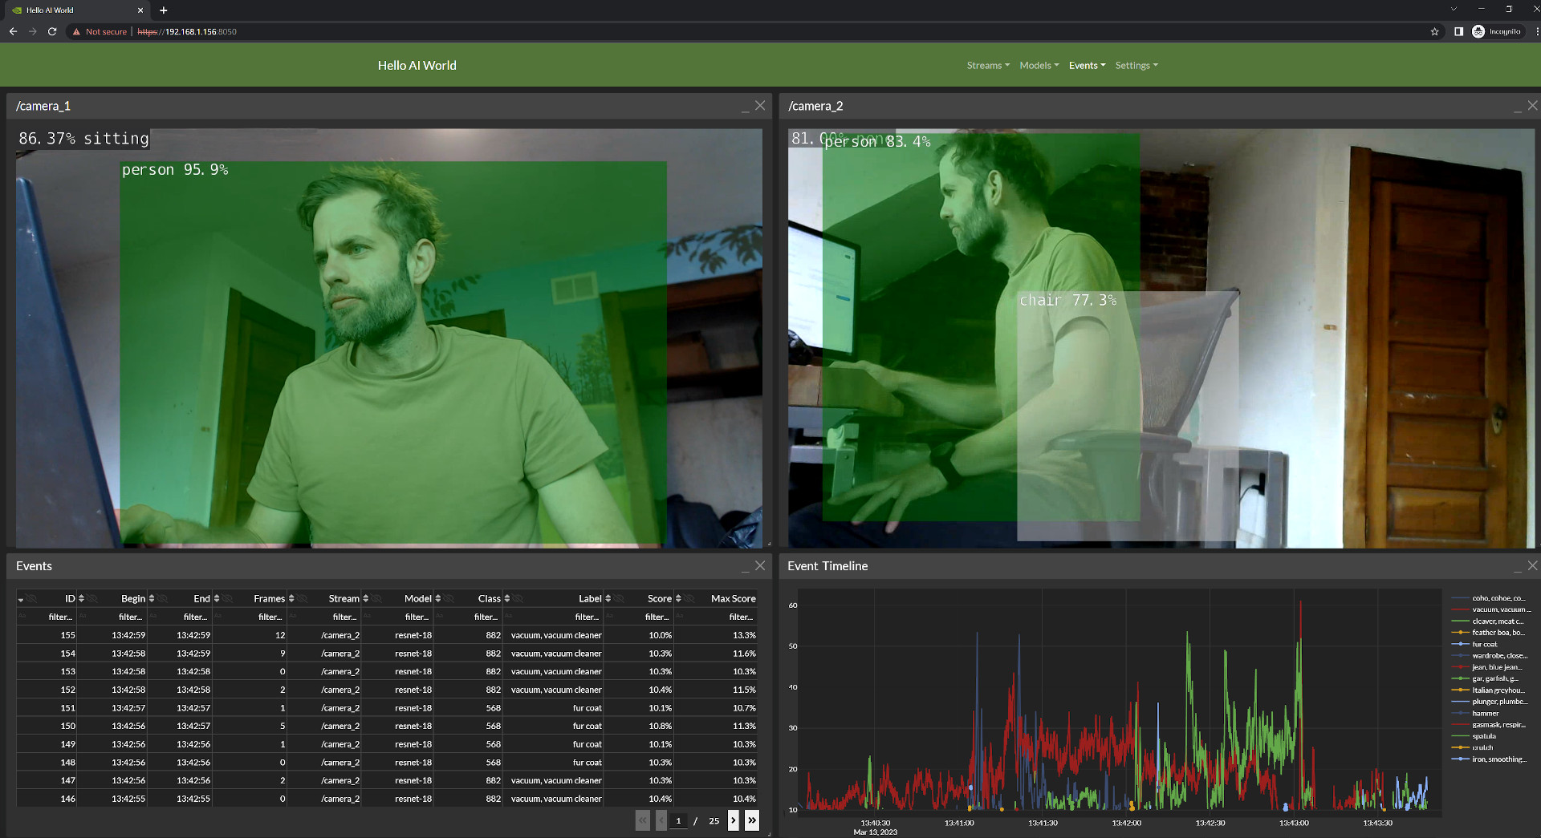This screenshot has height=838, width=1541.
Task: Open the Settings dropdown in navbar
Action: coord(1136,66)
